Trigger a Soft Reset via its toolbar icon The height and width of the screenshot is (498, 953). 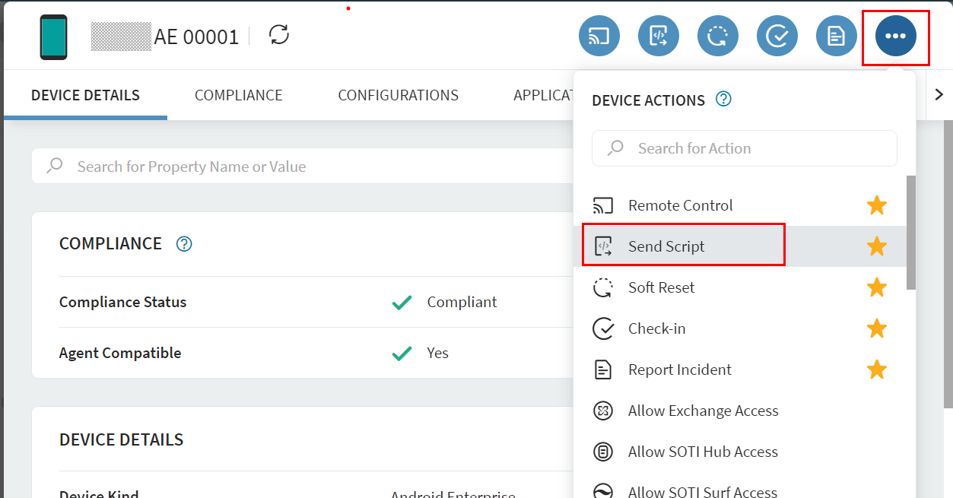(x=717, y=35)
